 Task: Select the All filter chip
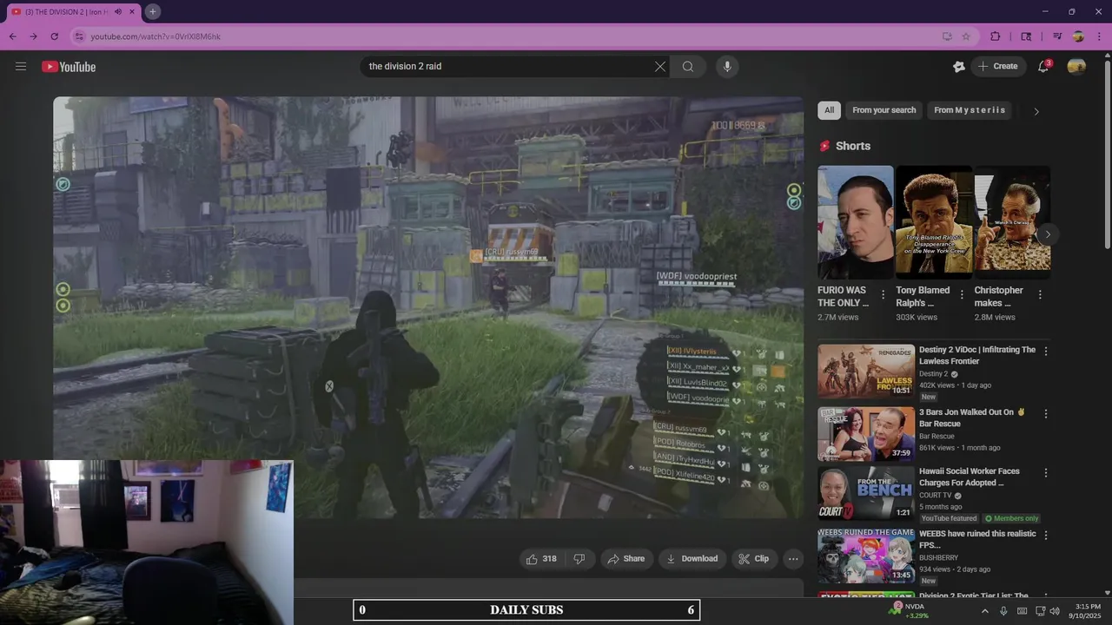[829, 110]
